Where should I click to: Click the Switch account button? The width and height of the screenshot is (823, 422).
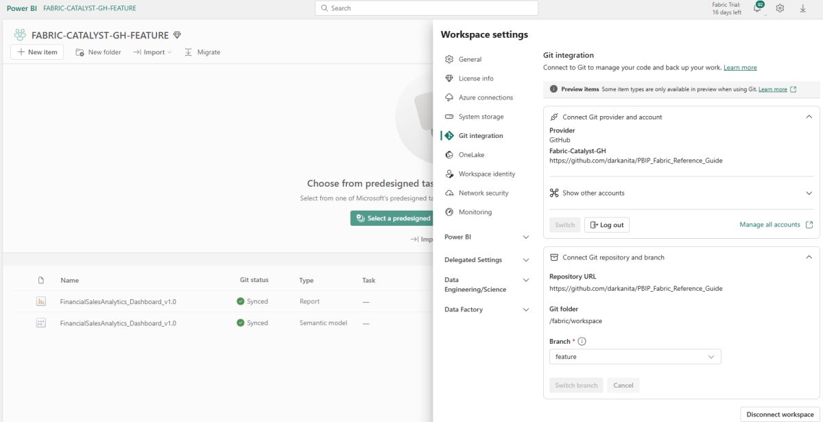565,225
